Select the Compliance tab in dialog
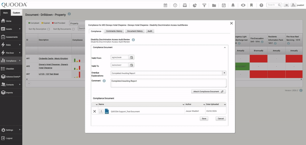Image resolution: width=306 pixels, height=145 pixels. [x=96, y=31]
